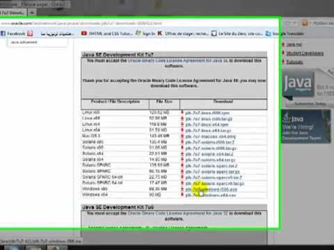Click the red arrow beside solaris-x64.tar.Z
This screenshot has width=334, height=250.
[x=182, y=154]
